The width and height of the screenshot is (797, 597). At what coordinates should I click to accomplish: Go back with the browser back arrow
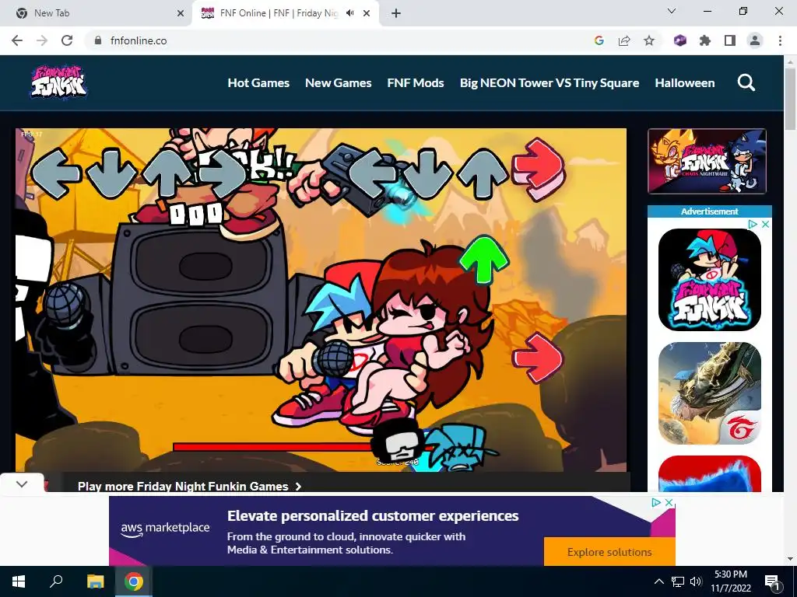pos(17,40)
